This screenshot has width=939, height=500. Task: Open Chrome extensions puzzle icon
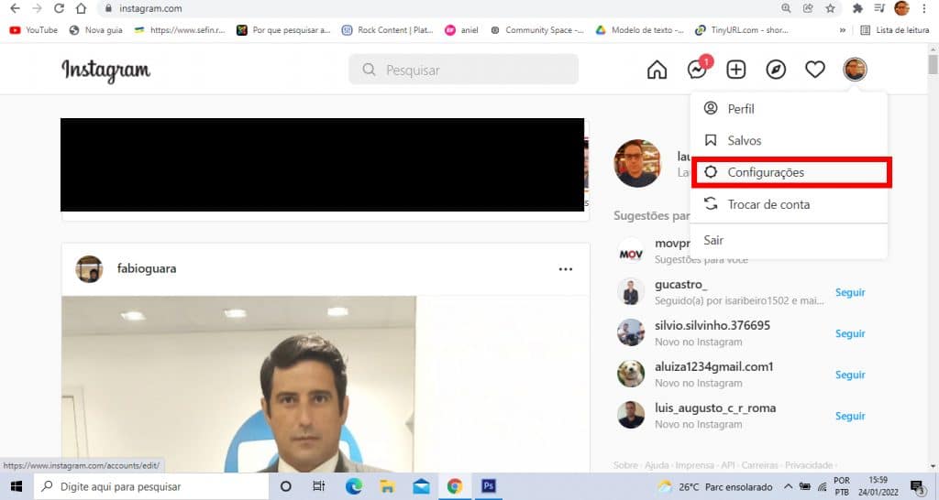point(857,8)
